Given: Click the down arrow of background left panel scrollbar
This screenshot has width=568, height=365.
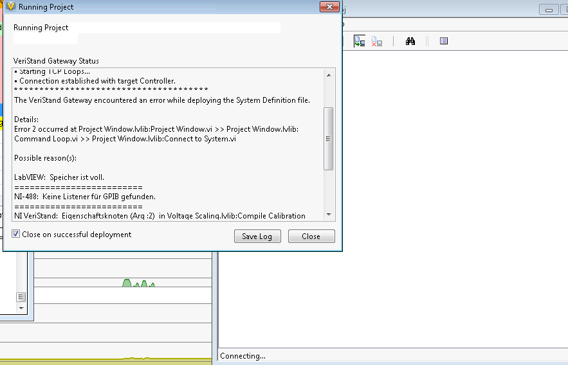Looking at the screenshot, I should click(21, 308).
